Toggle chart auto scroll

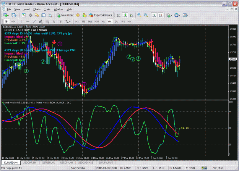click(154, 15)
